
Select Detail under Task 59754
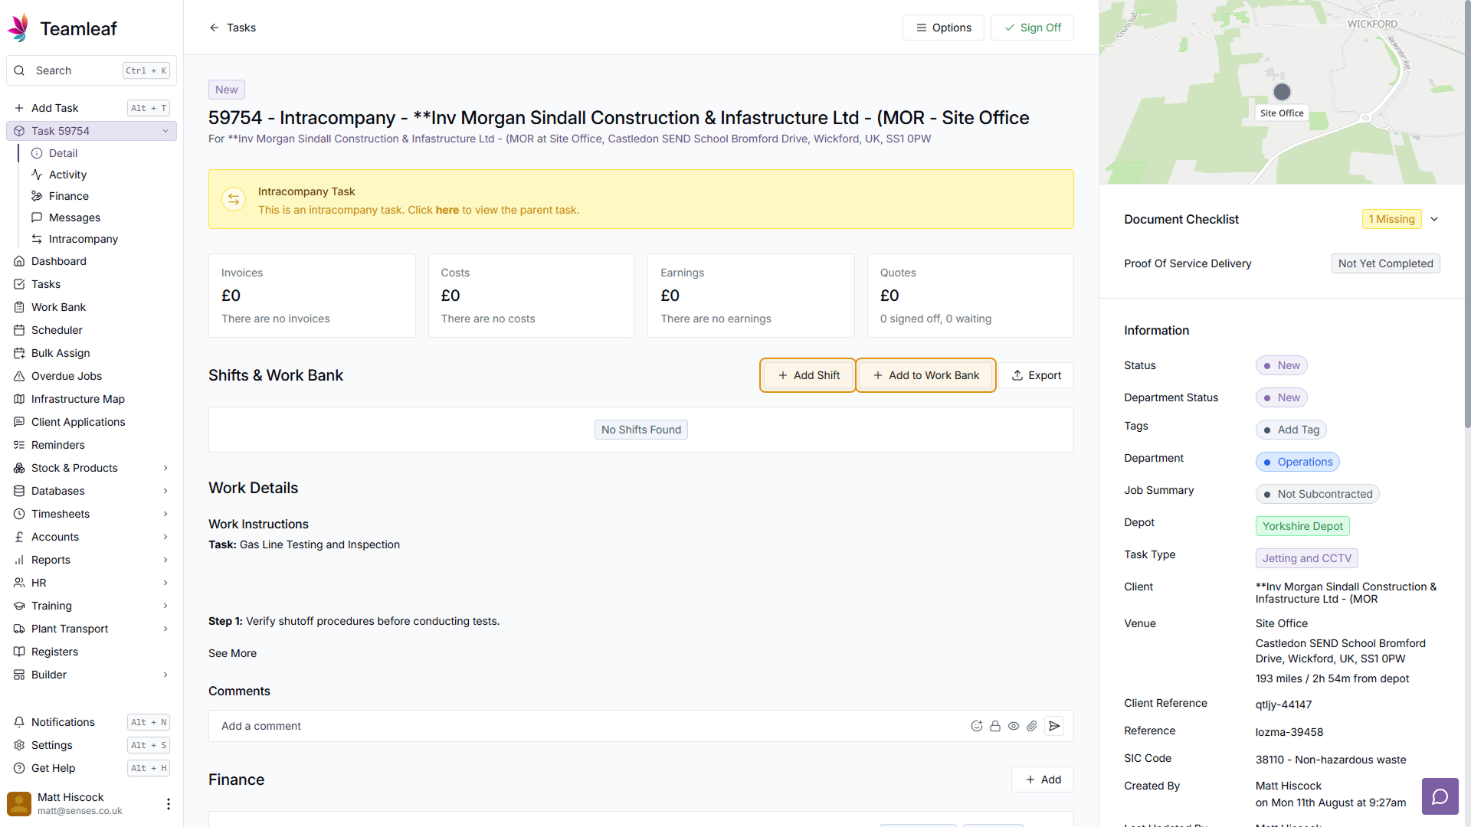pyautogui.click(x=100, y=153)
